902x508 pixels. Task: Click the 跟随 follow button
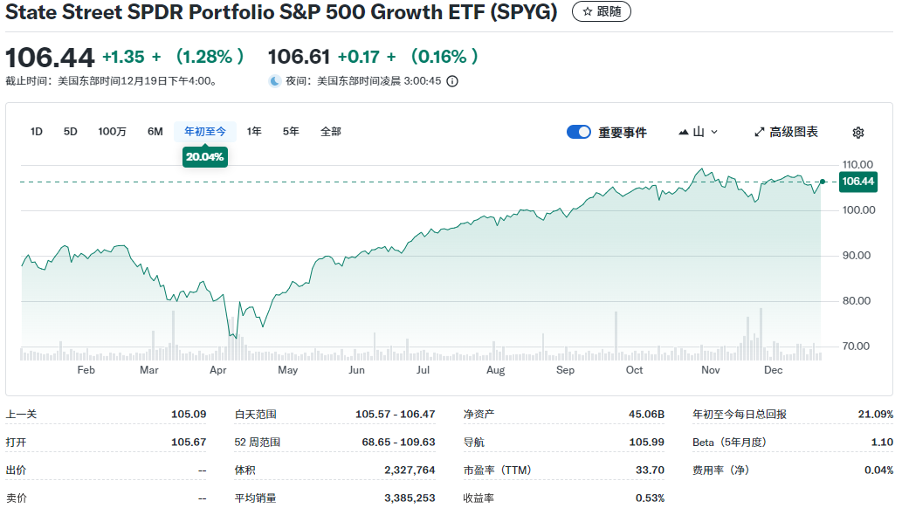point(601,12)
